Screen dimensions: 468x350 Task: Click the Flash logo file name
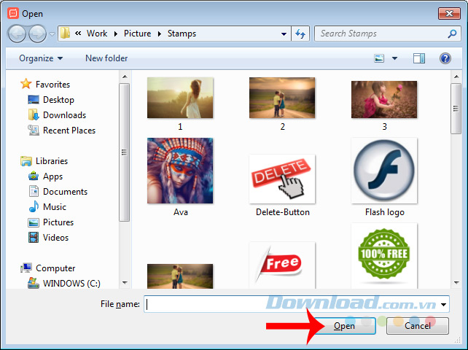tap(385, 212)
